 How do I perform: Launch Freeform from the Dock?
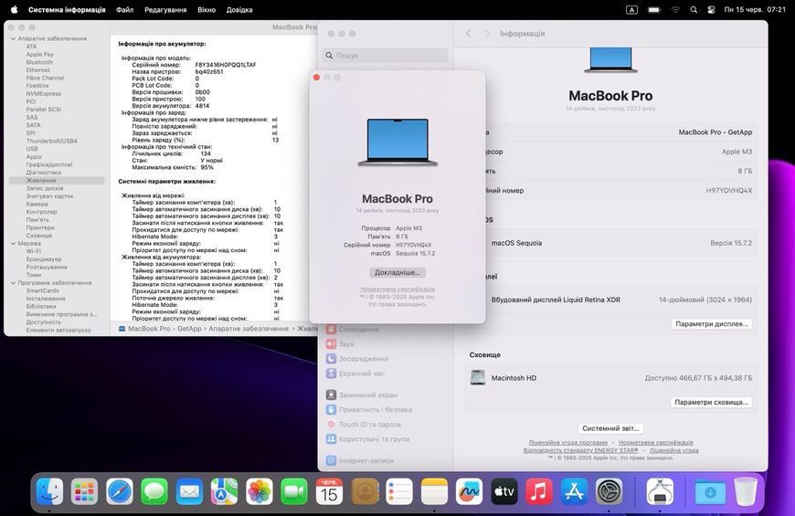coord(469,491)
